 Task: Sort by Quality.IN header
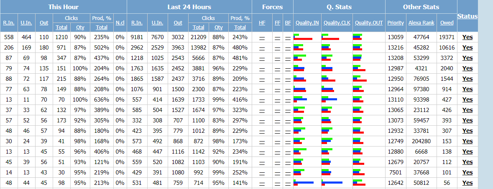pos(307,22)
